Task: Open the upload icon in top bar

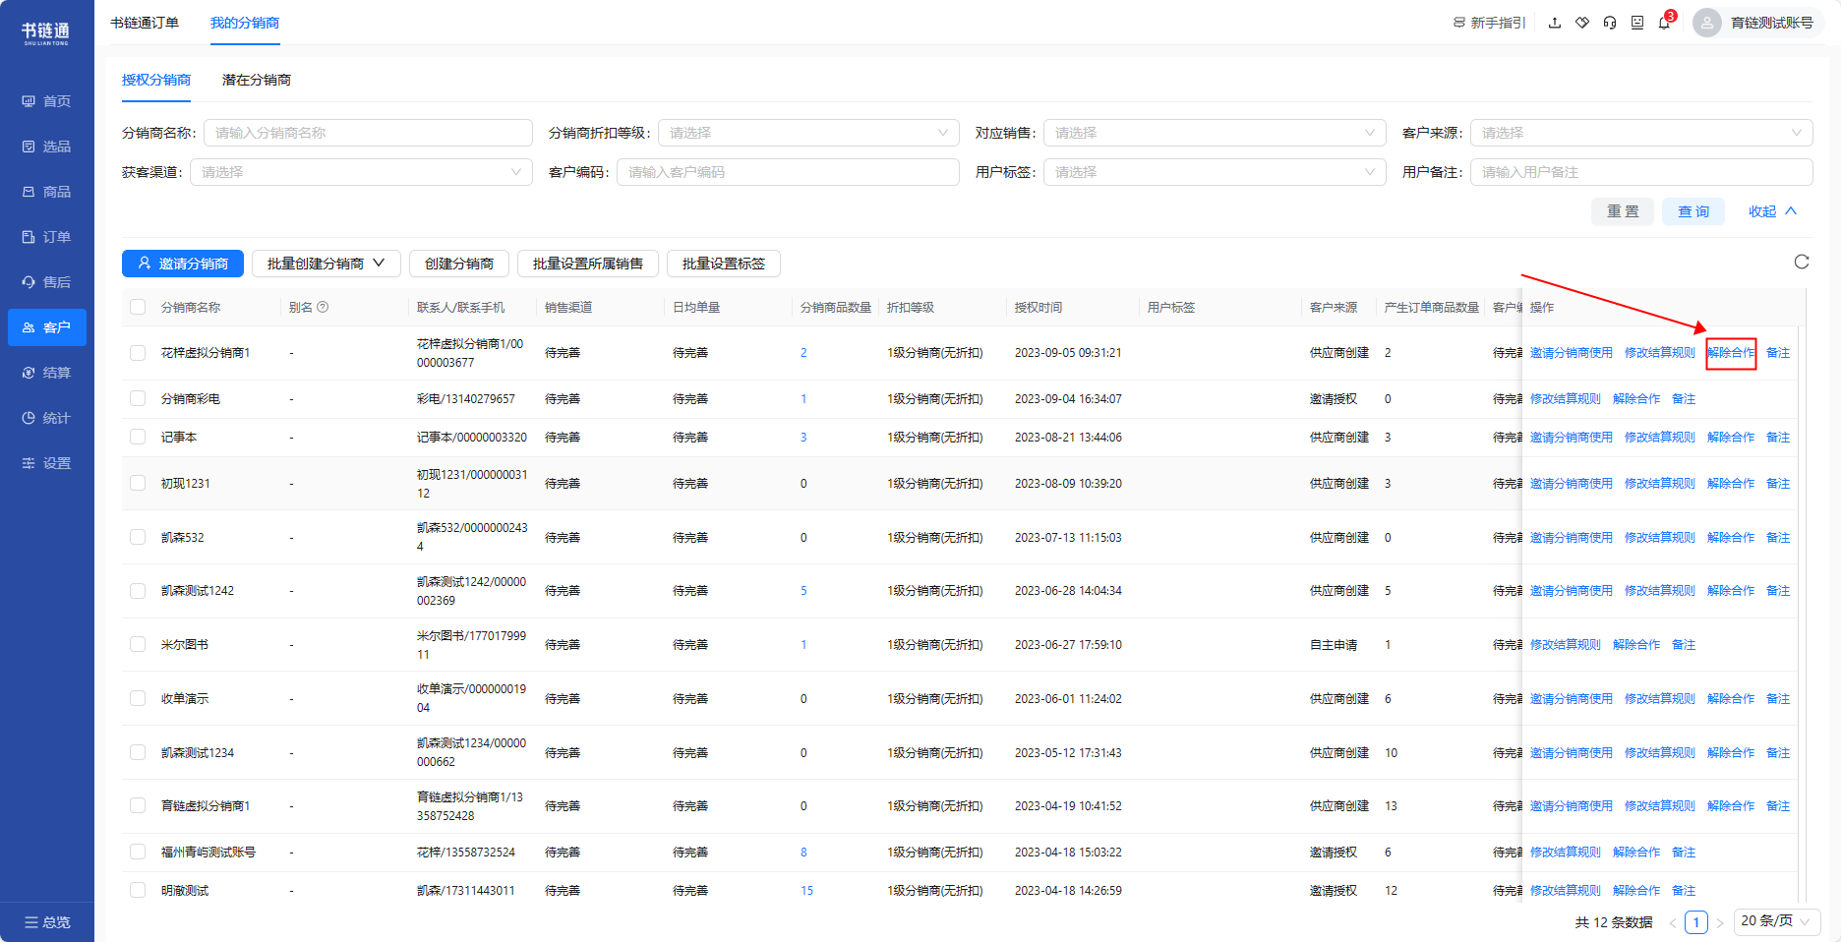Action: coord(1555,23)
